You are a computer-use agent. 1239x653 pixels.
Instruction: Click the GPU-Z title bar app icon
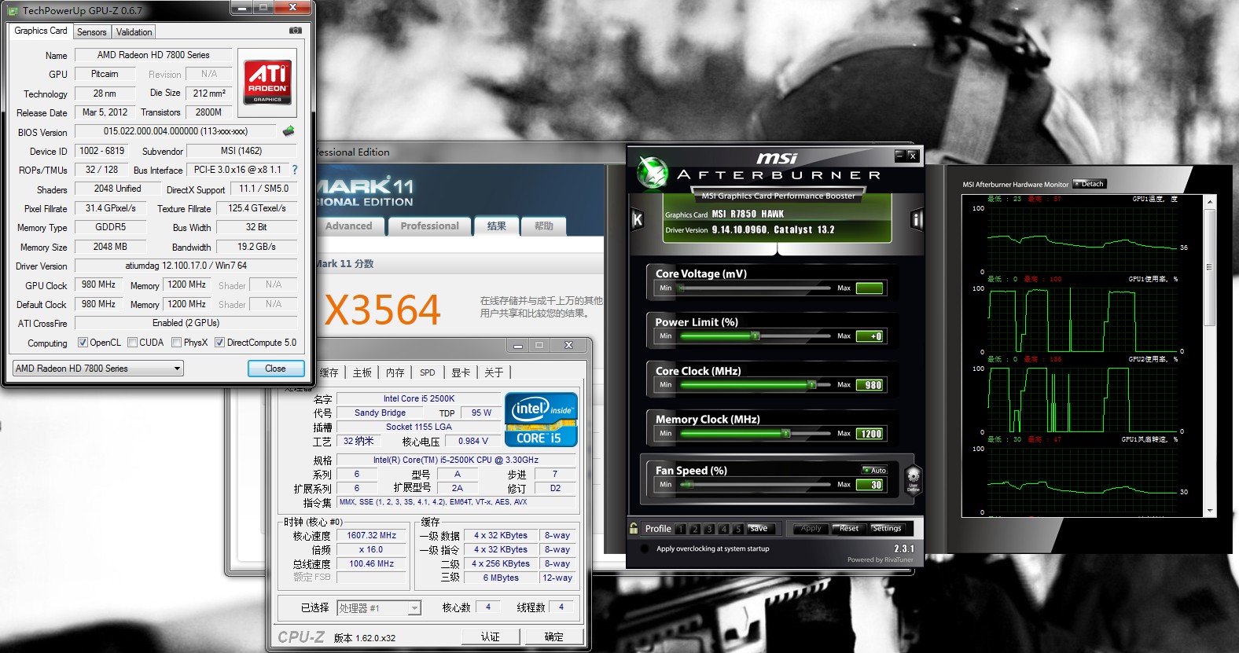13,10
